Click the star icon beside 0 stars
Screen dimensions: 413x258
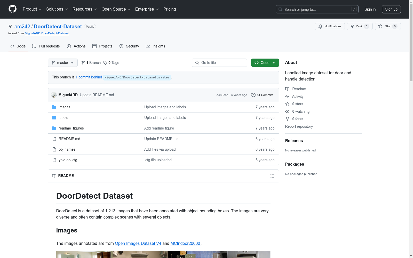click(x=287, y=104)
